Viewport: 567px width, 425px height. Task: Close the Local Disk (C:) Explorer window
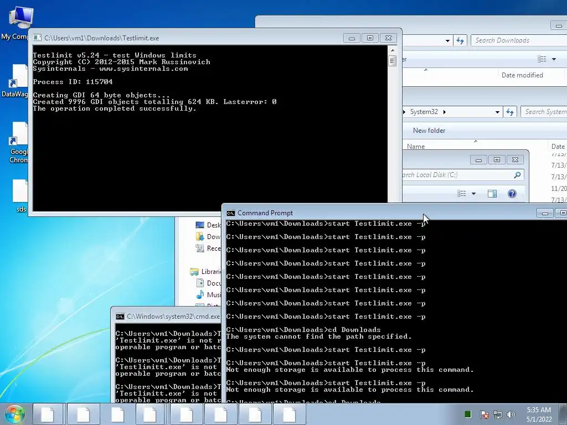[516, 160]
